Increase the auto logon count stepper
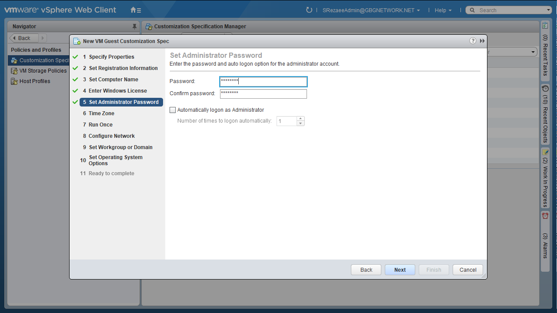This screenshot has height=313, width=557. click(x=300, y=119)
